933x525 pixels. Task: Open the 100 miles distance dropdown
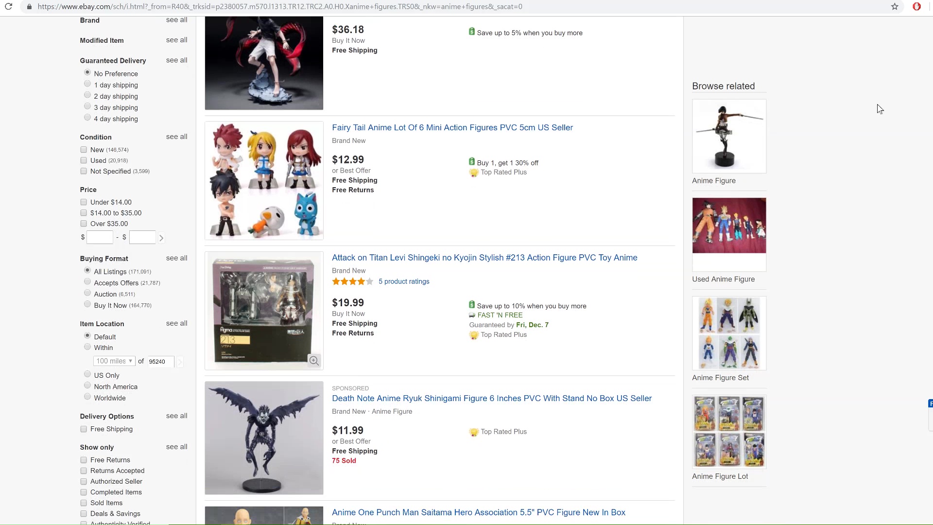click(114, 361)
